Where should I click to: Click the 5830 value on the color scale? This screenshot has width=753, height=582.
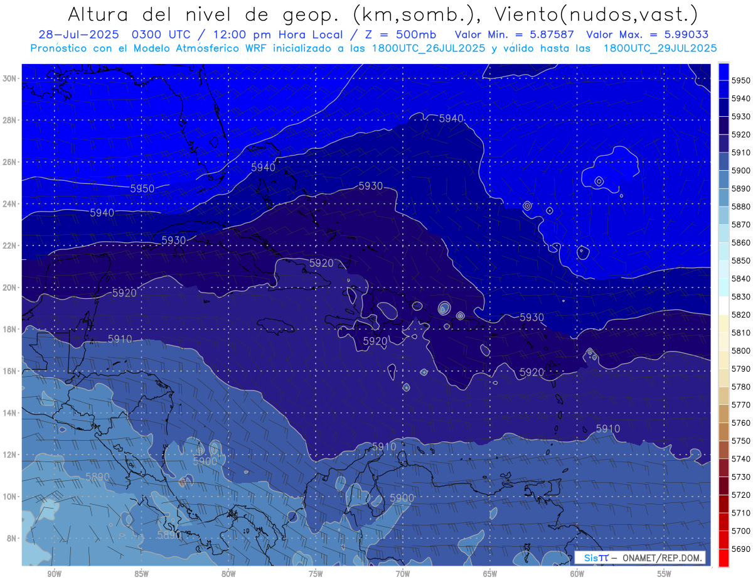(741, 296)
